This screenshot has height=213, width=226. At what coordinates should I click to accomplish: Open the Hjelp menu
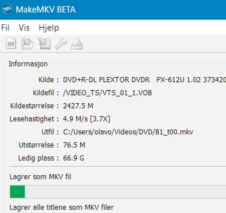pos(49,28)
